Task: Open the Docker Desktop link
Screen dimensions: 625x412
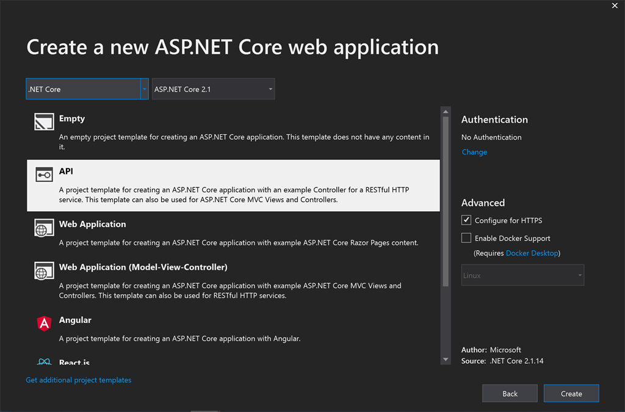Action: point(532,253)
